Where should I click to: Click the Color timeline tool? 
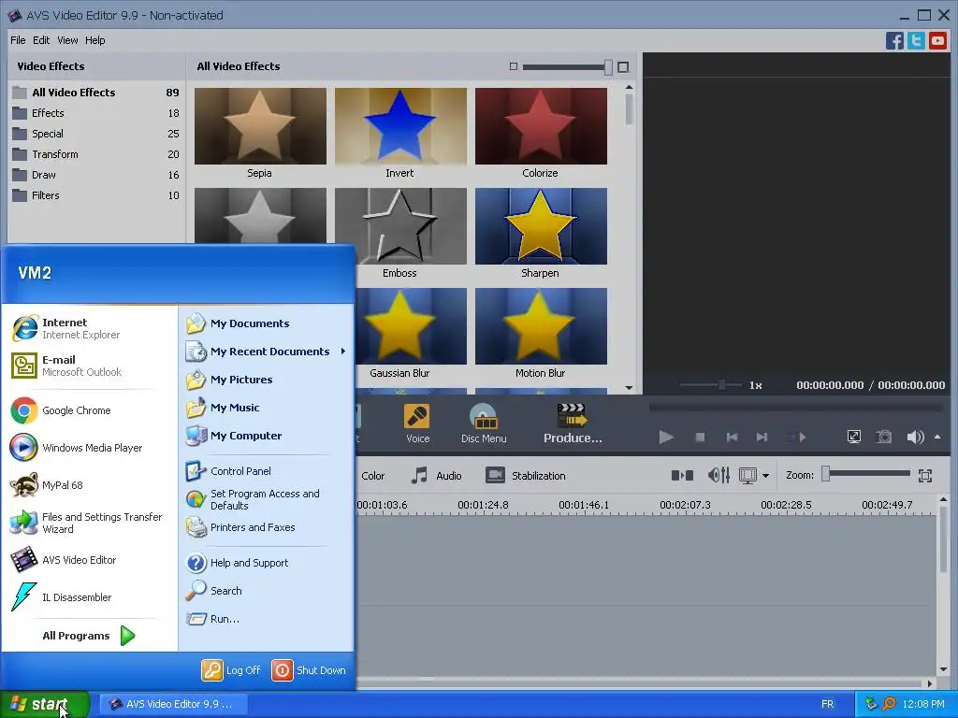(x=372, y=476)
